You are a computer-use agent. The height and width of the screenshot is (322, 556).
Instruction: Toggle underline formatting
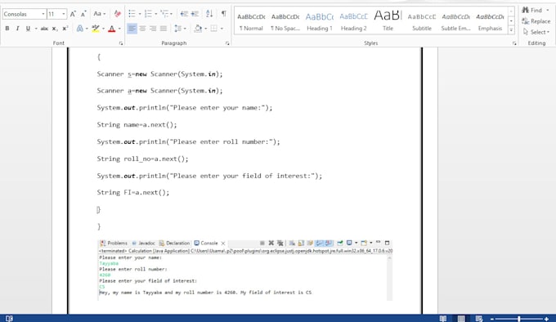pyautogui.click(x=28, y=29)
